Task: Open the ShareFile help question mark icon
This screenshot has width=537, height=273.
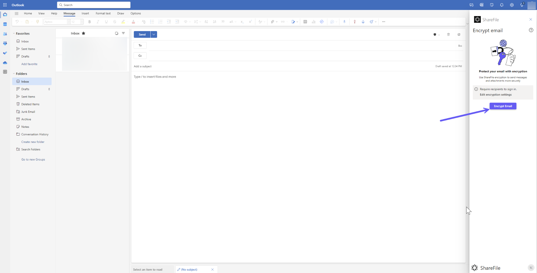Action: [x=531, y=30]
